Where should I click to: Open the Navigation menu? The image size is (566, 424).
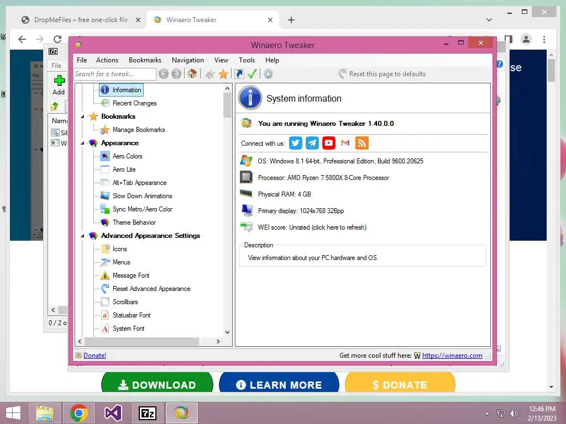pyautogui.click(x=188, y=60)
